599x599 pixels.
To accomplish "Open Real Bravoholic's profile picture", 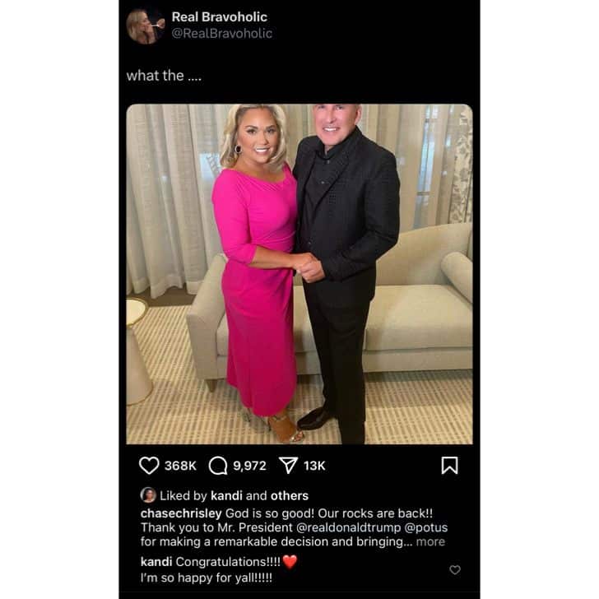I will click(145, 26).
